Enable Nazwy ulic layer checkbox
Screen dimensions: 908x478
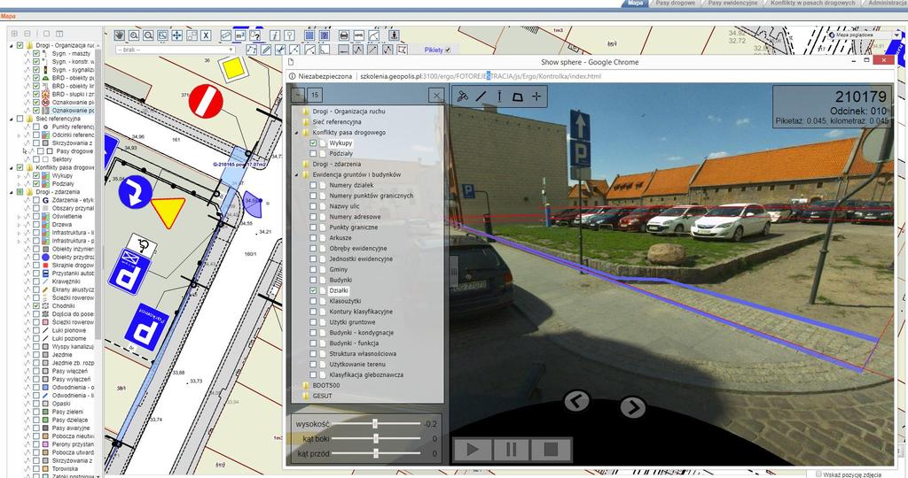click(313, 205)
